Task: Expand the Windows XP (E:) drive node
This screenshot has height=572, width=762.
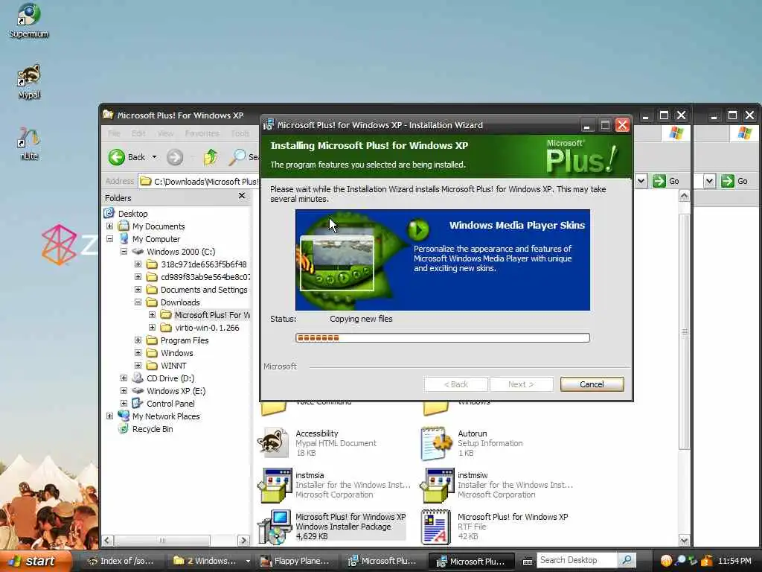Action: [x=124, y=390]
